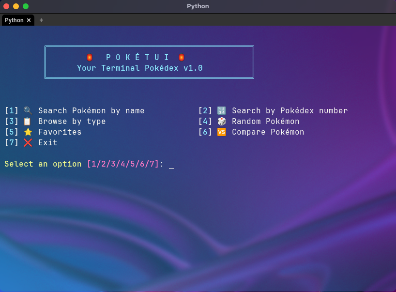Image resolution: width=396 pixels, height=292 pixels.
Task: Click the right Poké Ball in the title banner
Action: 181,57
